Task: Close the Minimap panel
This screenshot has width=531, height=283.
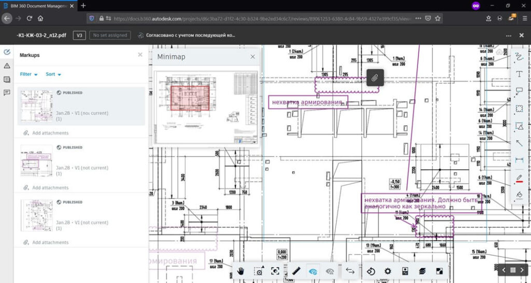Action: [253, 57]
